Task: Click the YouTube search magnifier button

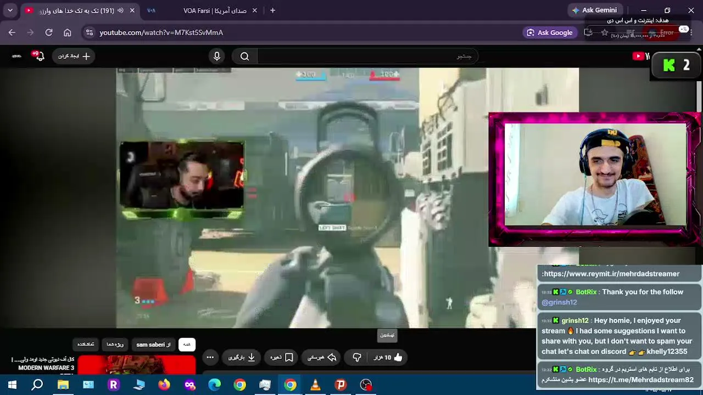Action: coord(245,56)
